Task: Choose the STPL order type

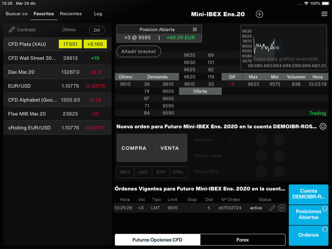Action: click(178, 172)
